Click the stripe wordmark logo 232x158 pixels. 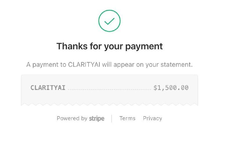pyautogui.click(x=97, y=118)
